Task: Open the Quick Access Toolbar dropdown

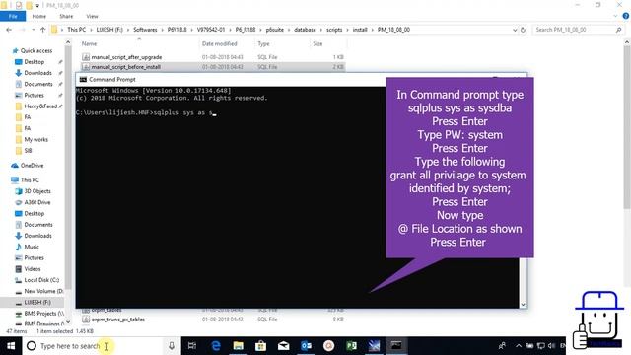Action: click(37, 6)
